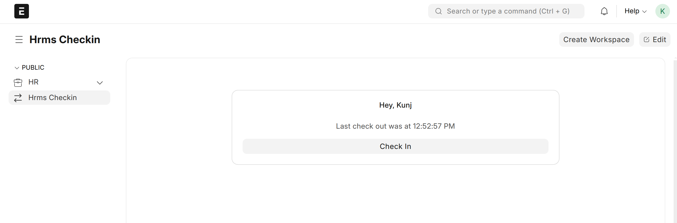Click the user avatar K
This screenshot has height=223, width=677.
point(662,11)
